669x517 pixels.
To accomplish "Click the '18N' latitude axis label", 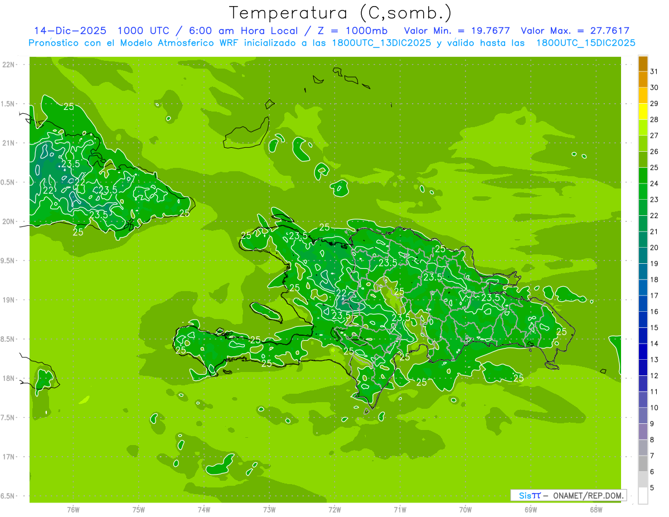I will tap(8, 379).
